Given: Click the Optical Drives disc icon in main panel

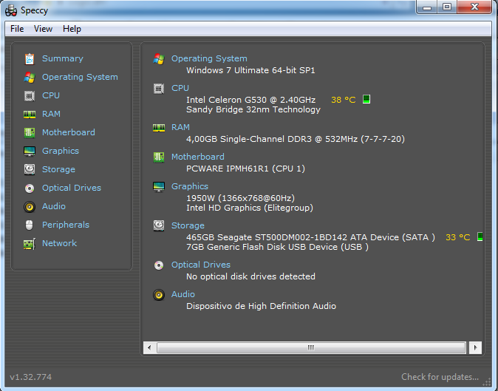Looking at the screenshot, I should [x=159, y=265].
